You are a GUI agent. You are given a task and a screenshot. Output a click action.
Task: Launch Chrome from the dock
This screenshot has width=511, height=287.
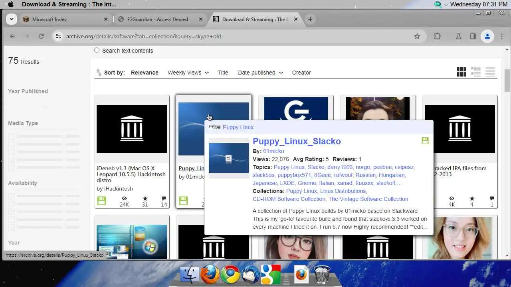point(230,274)
